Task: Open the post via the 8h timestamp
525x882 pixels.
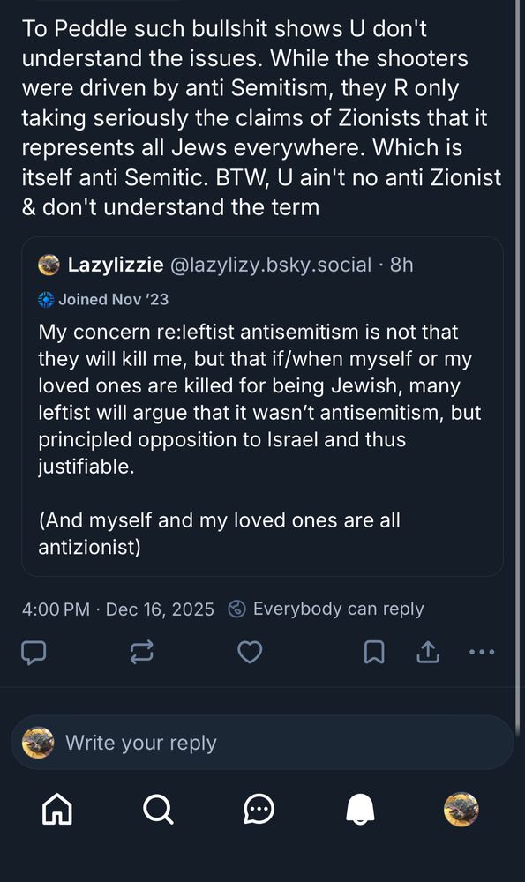Action: pyautogui.click(x=404, y=264)
